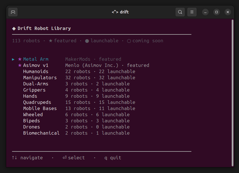
Task: Open the Drones category
Action: (x=31, y=127)
